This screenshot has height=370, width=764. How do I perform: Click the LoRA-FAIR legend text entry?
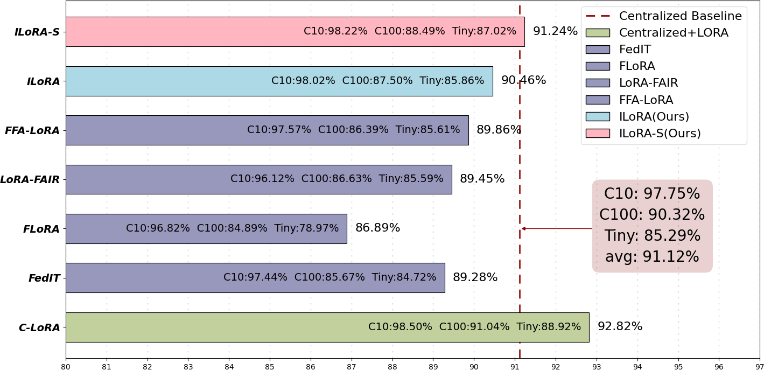click(x=648, y=83)
